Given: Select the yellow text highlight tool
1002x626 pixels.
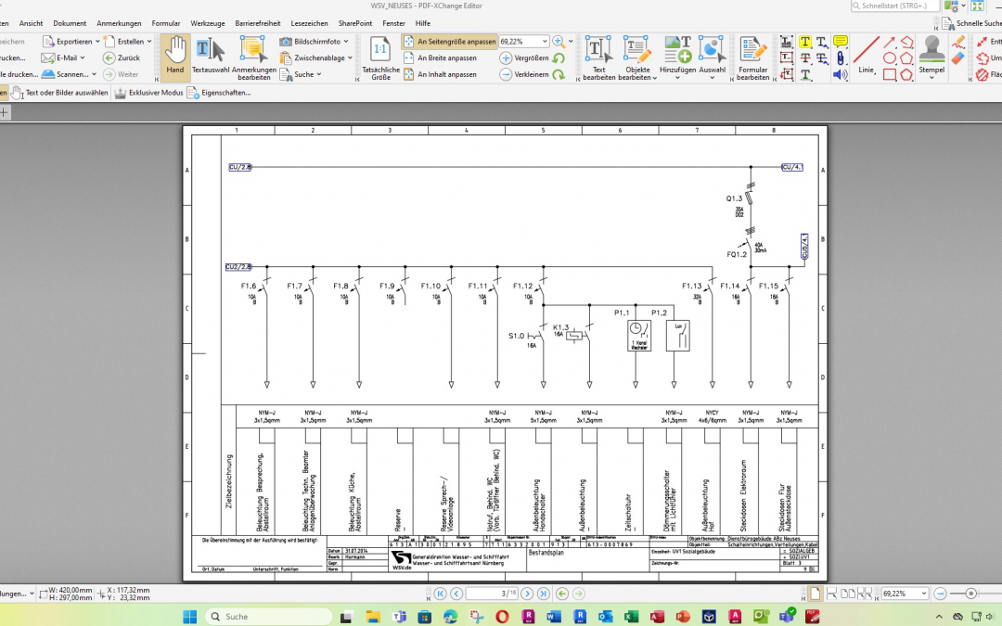Looking at the screenshot, I should tap(804, 42).
